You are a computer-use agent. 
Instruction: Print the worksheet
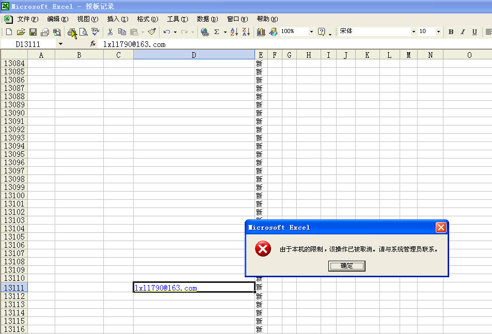[x=72, y=31]
